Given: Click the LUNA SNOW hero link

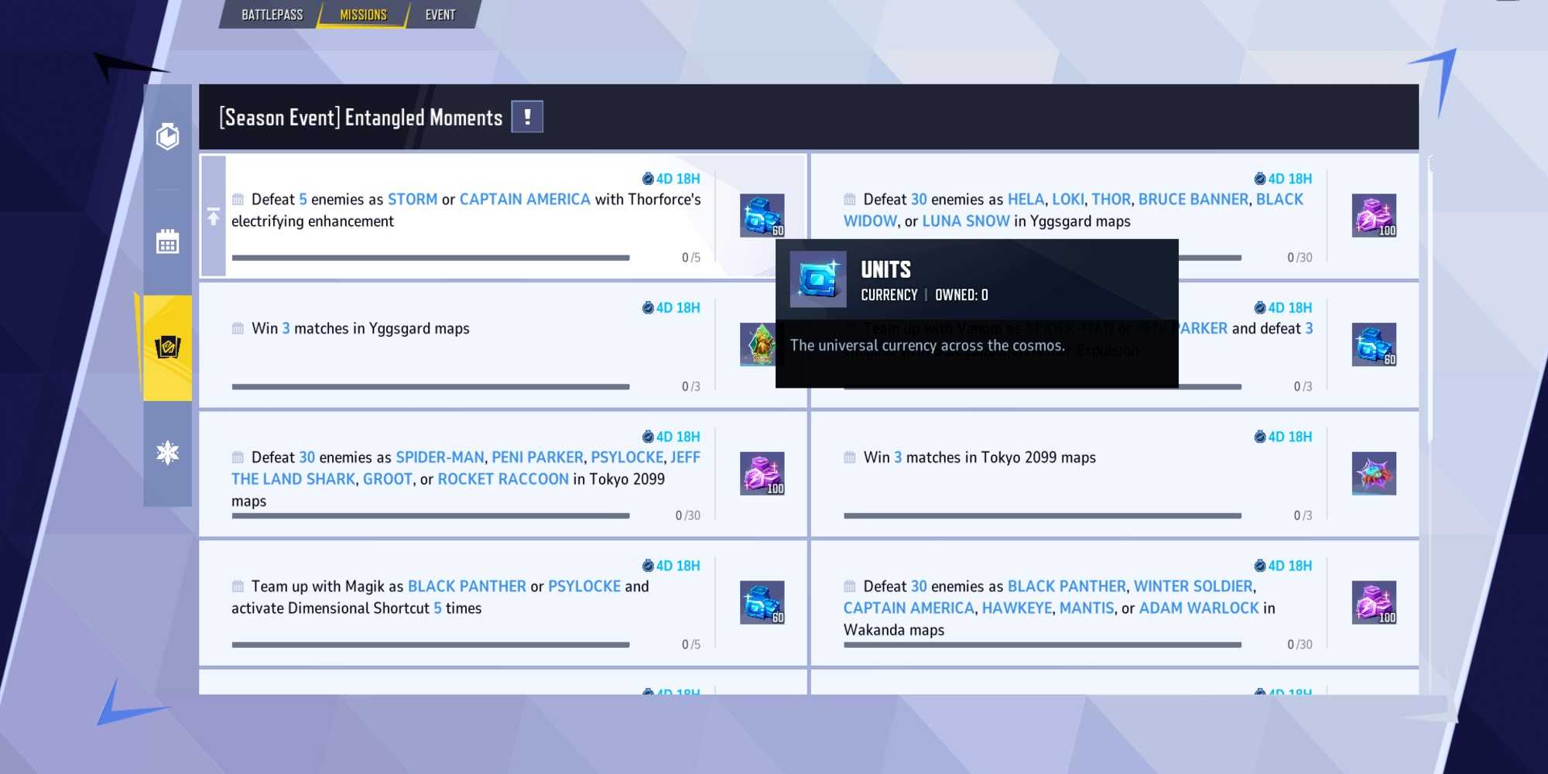Looking at the screenshot, I should [966, 221].
